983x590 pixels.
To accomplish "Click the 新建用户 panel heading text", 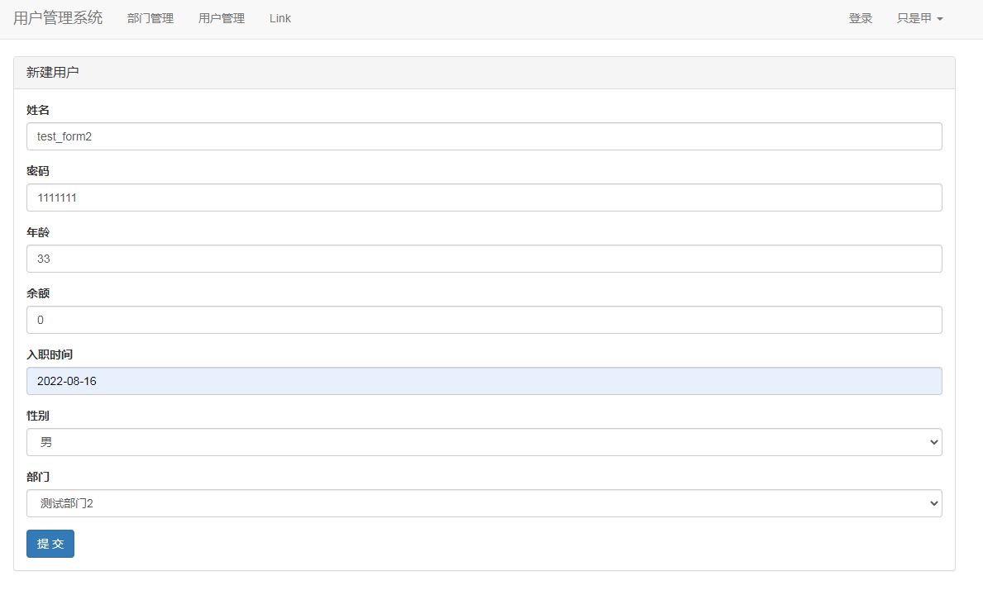I will click(53, 73).
